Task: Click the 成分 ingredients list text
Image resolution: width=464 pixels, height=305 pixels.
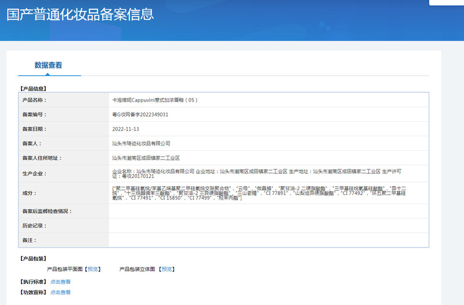Action: click(x=259, y=193)
